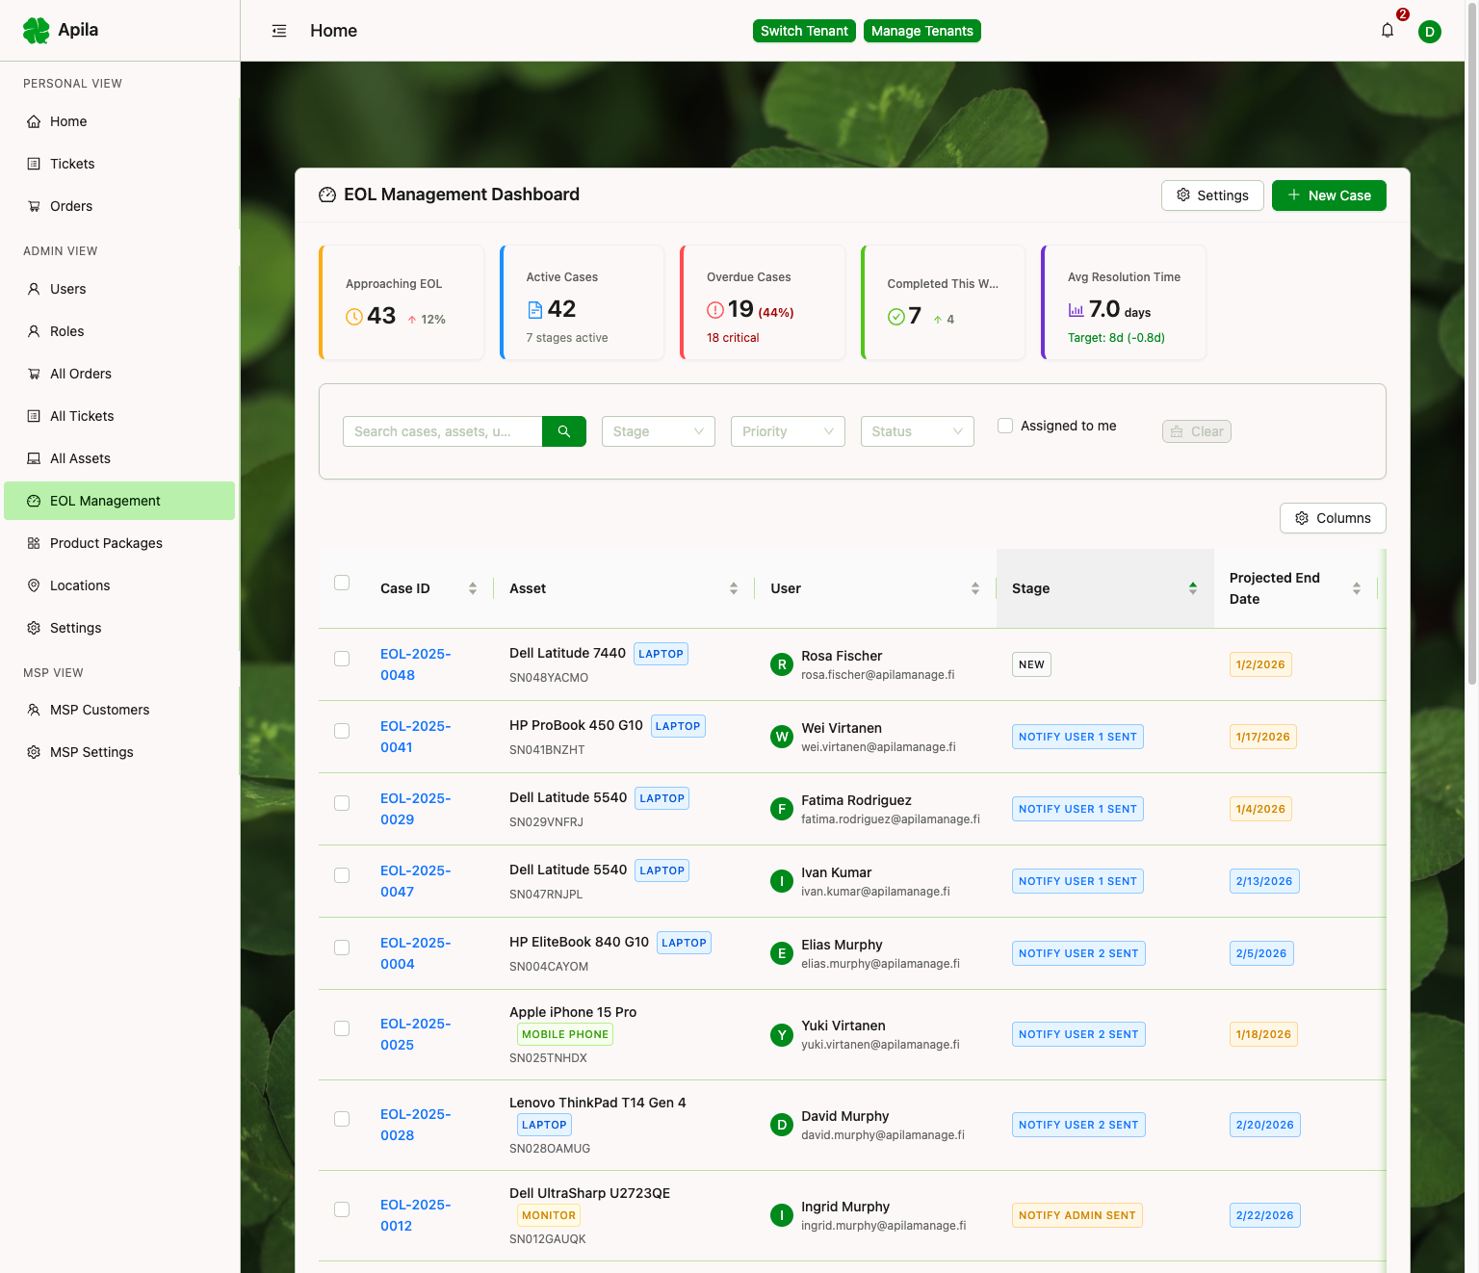The height and width of the screenshot is (1273, 1479).
Task: Enable the Assigned to me checkbox
Action: coord(1004,425)
